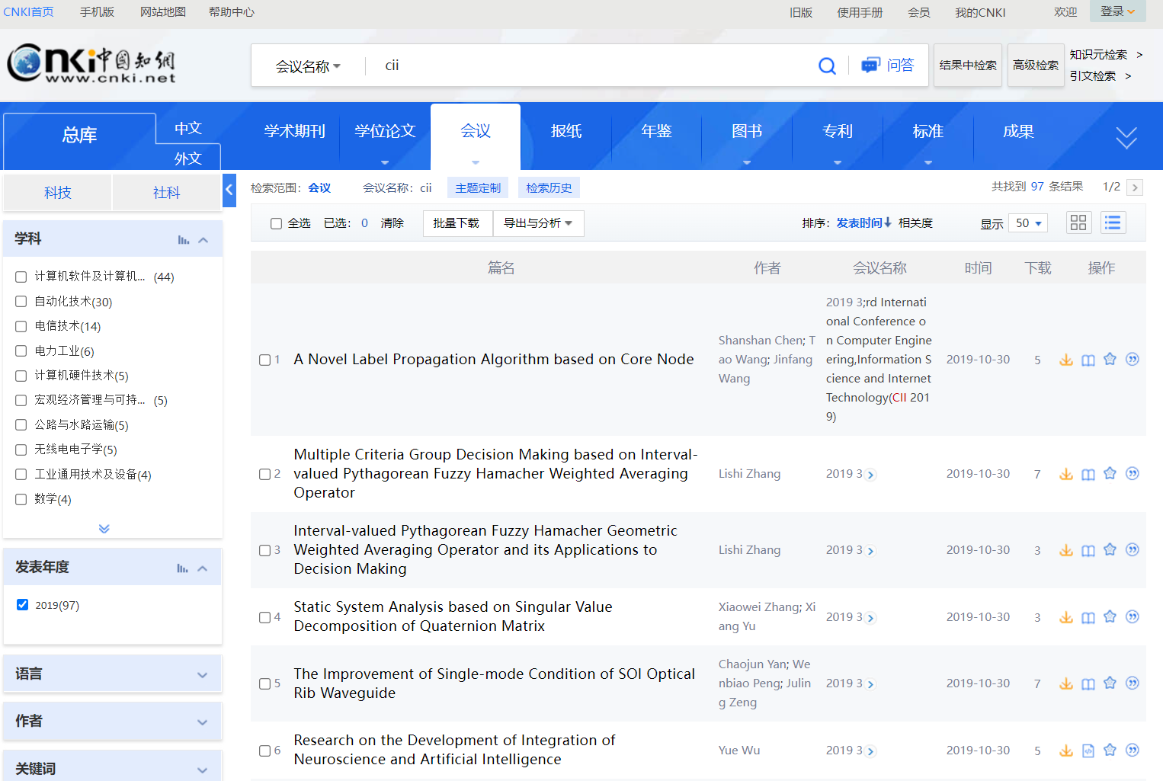The image size is (1163, 781).
Task: Download the first result paper
Action: click(1065, 360)
